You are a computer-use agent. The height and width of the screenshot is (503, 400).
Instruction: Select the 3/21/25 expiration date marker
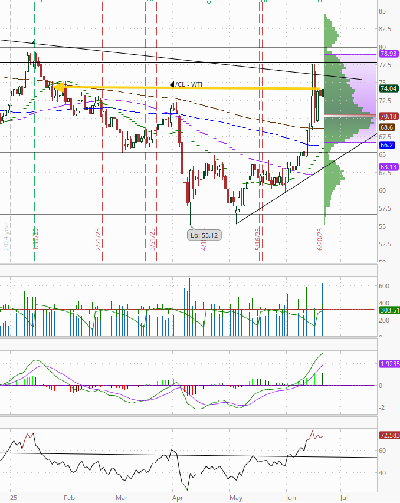152,239
